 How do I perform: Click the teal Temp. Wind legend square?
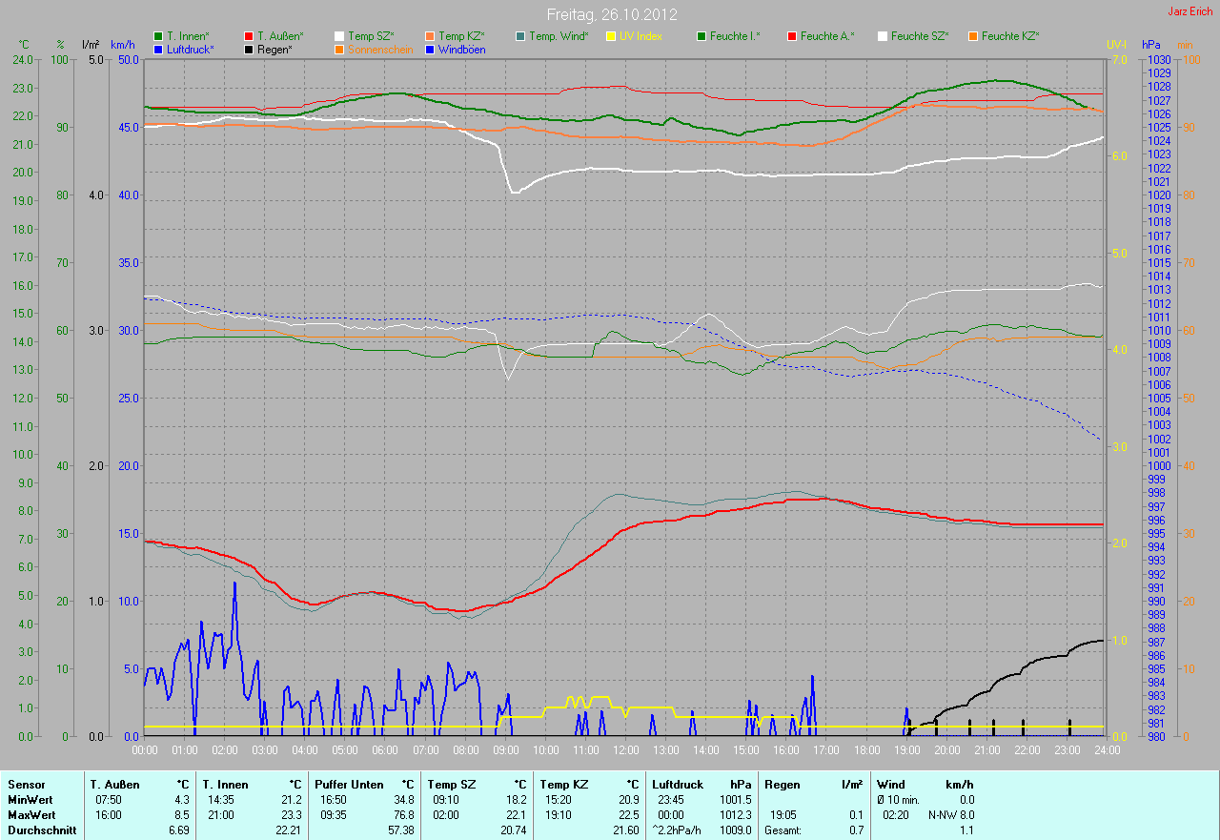click(520, 36)
